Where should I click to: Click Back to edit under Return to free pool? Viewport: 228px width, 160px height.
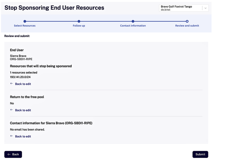pos(23,110)
